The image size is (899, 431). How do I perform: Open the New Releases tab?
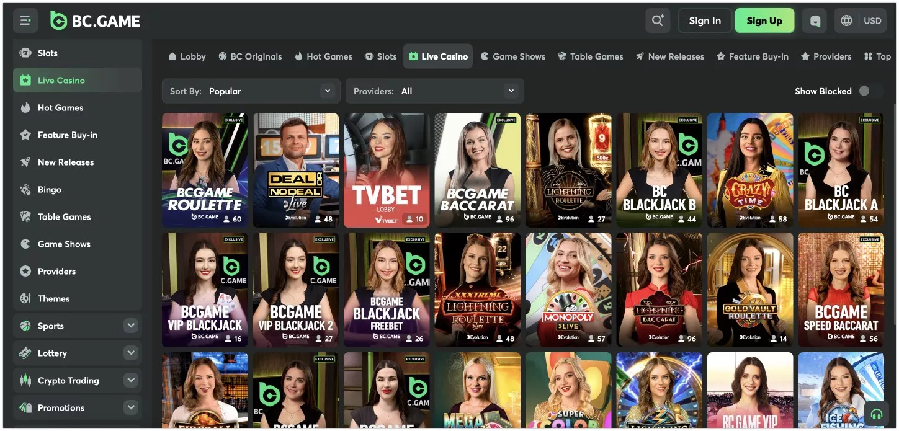(x=670, y=56)
